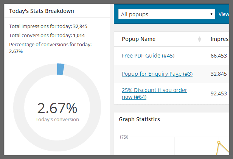233x159 pixels.
Task: Open the All popups dropdown
Action: (166, 14)
